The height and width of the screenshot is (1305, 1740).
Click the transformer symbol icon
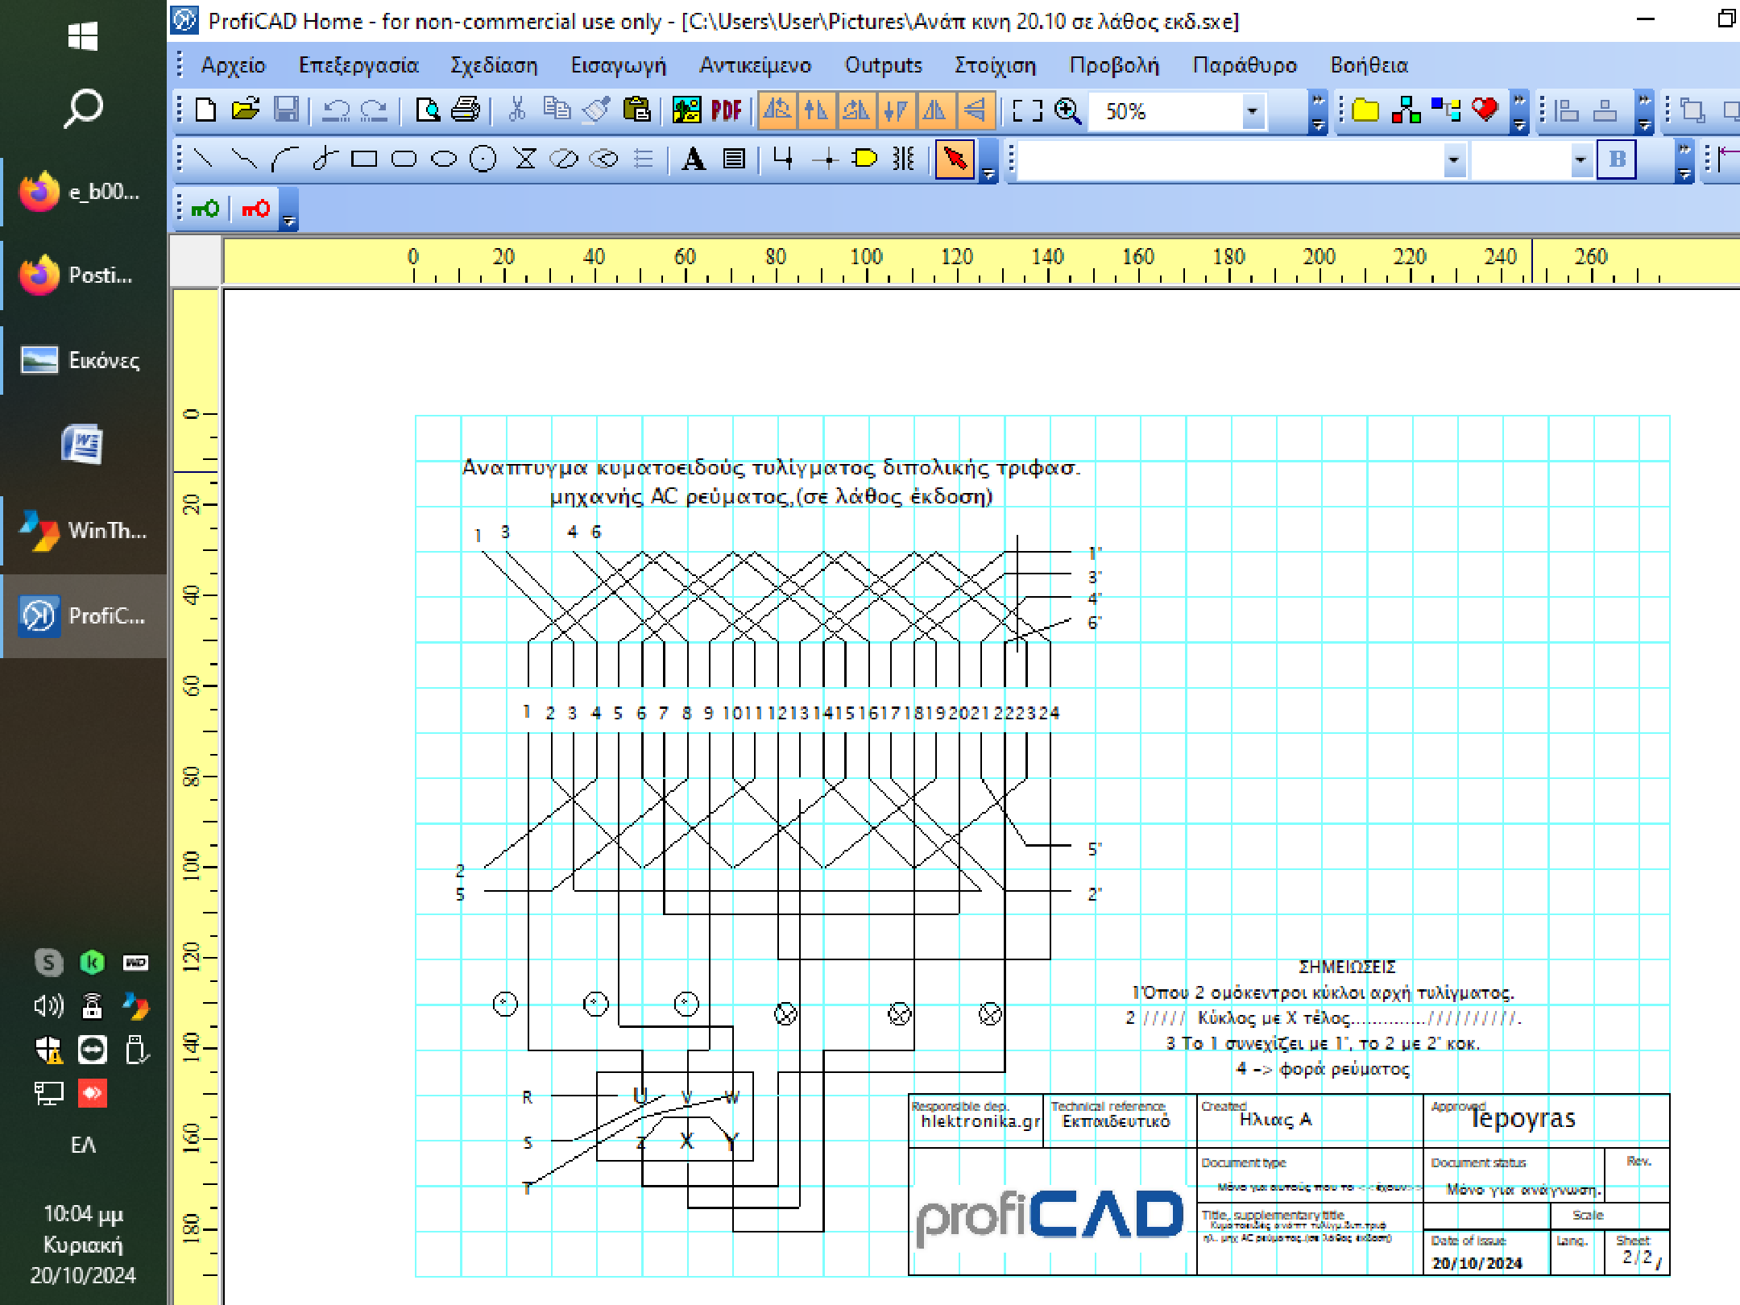coord(904,159)
